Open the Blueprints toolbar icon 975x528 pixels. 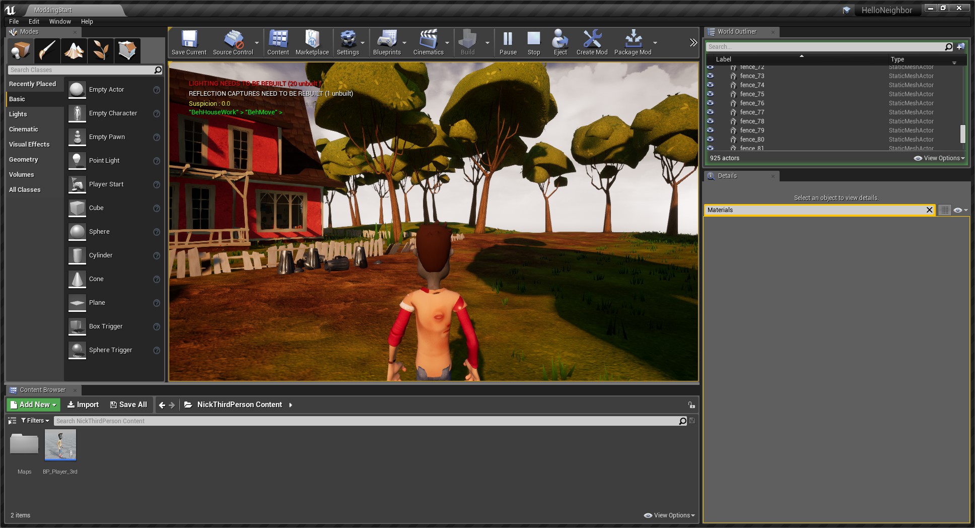pyautogui.click(x=387, y=42)
